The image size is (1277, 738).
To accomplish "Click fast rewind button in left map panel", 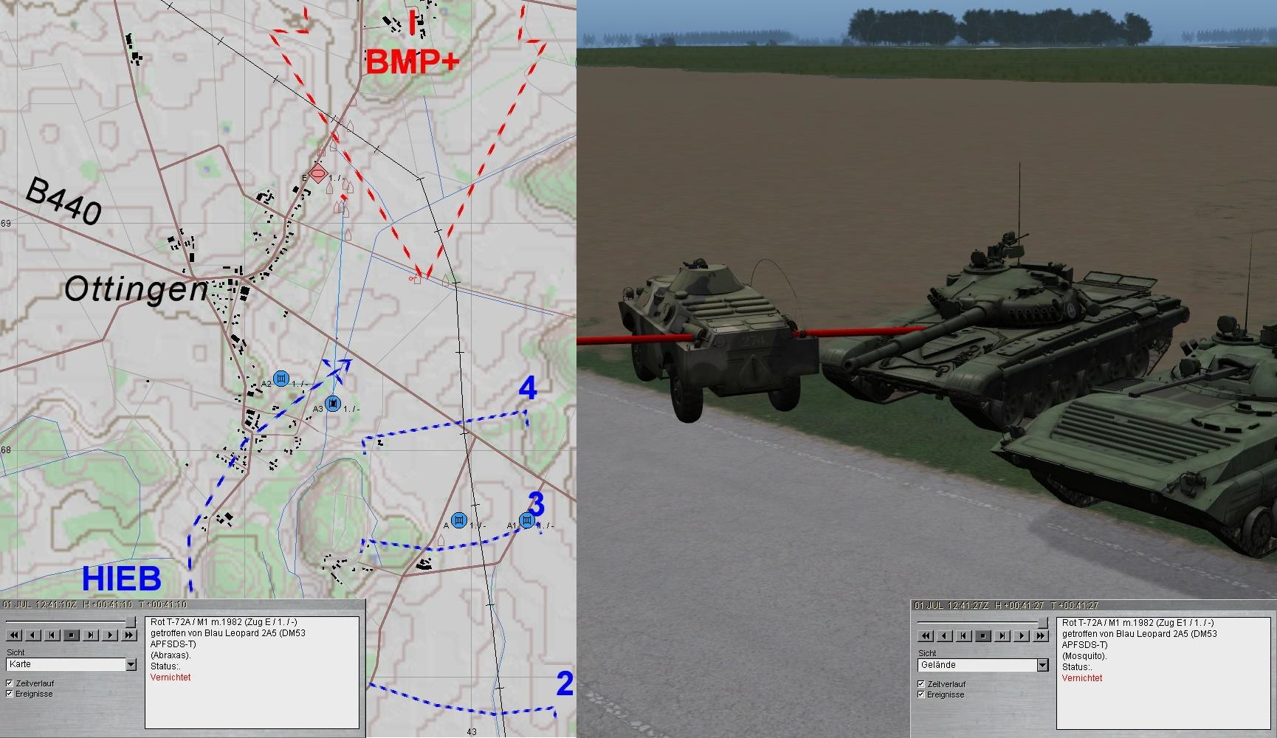I will click(x=13, y=635).
